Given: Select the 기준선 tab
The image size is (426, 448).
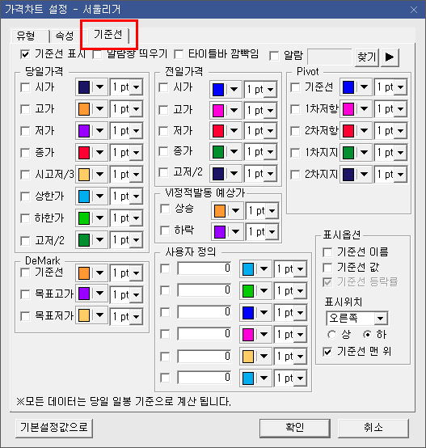Looking at the screenshot, I should (x=108, y=35).
